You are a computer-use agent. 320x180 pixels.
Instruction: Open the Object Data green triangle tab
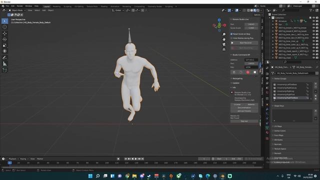point(267,128)
